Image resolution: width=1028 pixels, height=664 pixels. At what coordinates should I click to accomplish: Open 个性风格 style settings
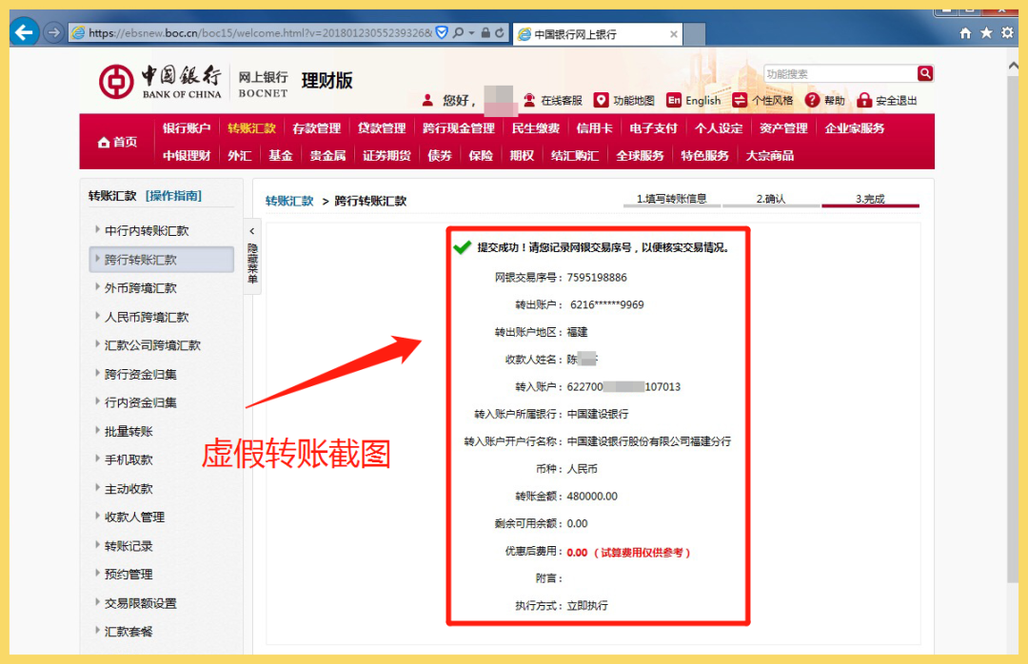(762, 100)
